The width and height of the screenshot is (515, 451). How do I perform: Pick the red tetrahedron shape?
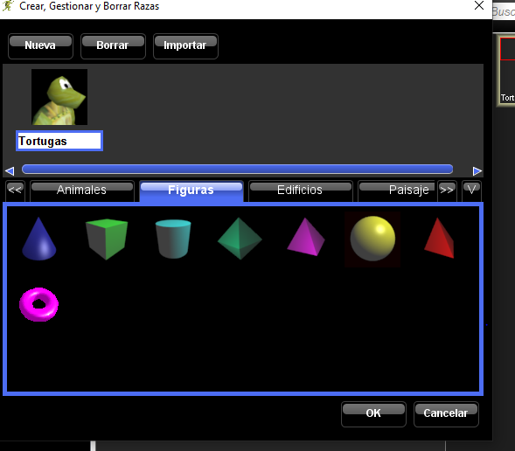click(x=439, y=238)
